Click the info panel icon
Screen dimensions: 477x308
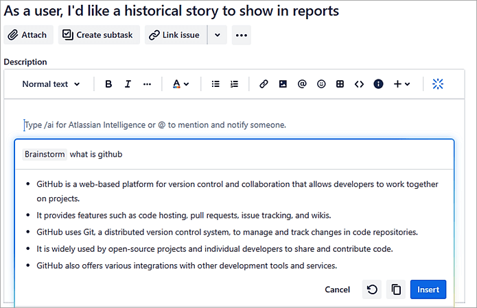coord(378,84)
